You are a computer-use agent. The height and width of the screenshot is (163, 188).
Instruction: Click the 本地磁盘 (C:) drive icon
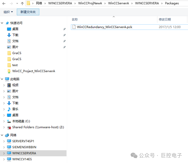click(x=9, y=121)
